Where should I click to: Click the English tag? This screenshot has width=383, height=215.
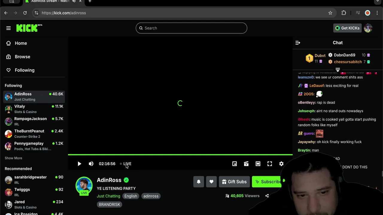[131, 196]
